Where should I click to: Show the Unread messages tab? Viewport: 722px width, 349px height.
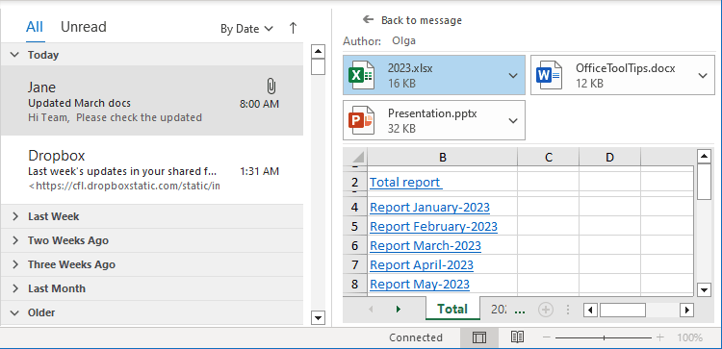tap(84, 27)
